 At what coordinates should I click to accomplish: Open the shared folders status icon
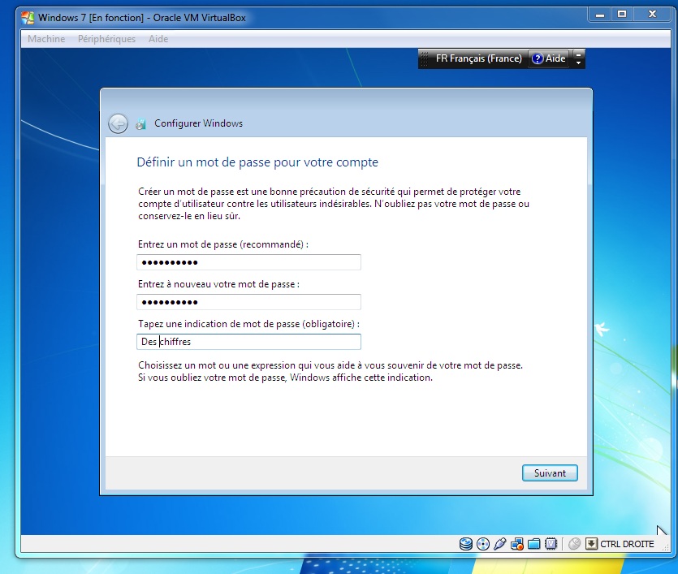click(x=533, y=544)
